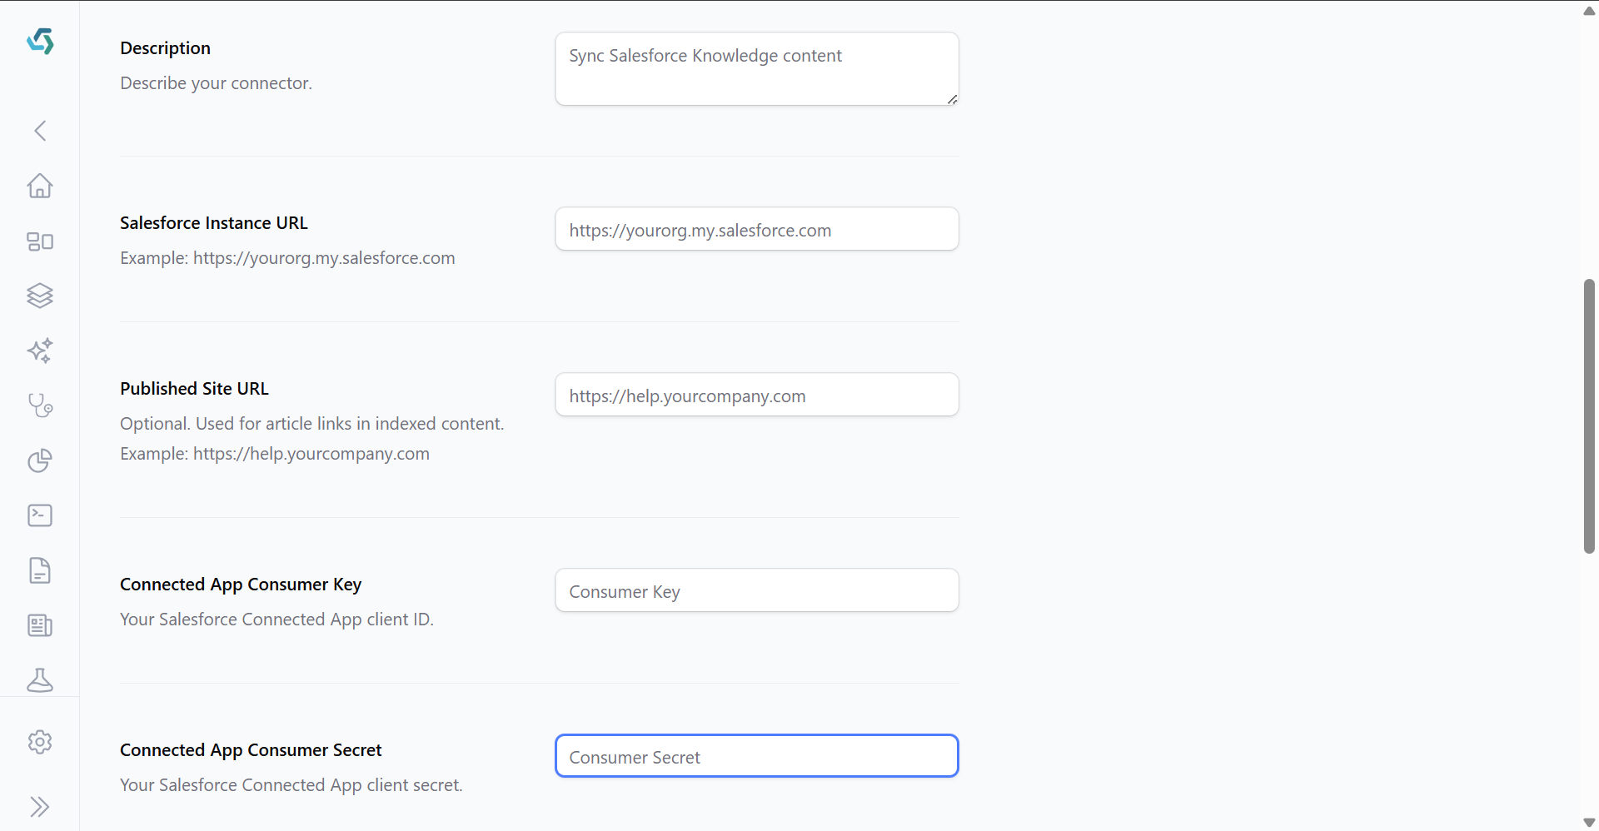The image size is (1599, 831).
Task: Expand sidebar with double chevron icon
Action: 40,807
